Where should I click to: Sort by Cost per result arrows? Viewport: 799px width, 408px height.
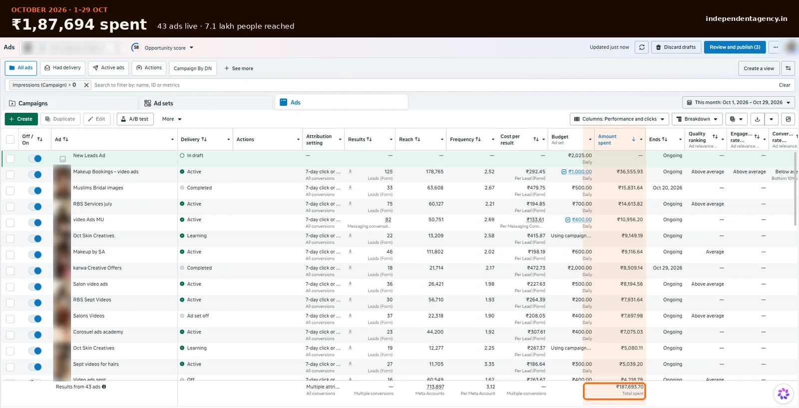[x=536, y=139]
